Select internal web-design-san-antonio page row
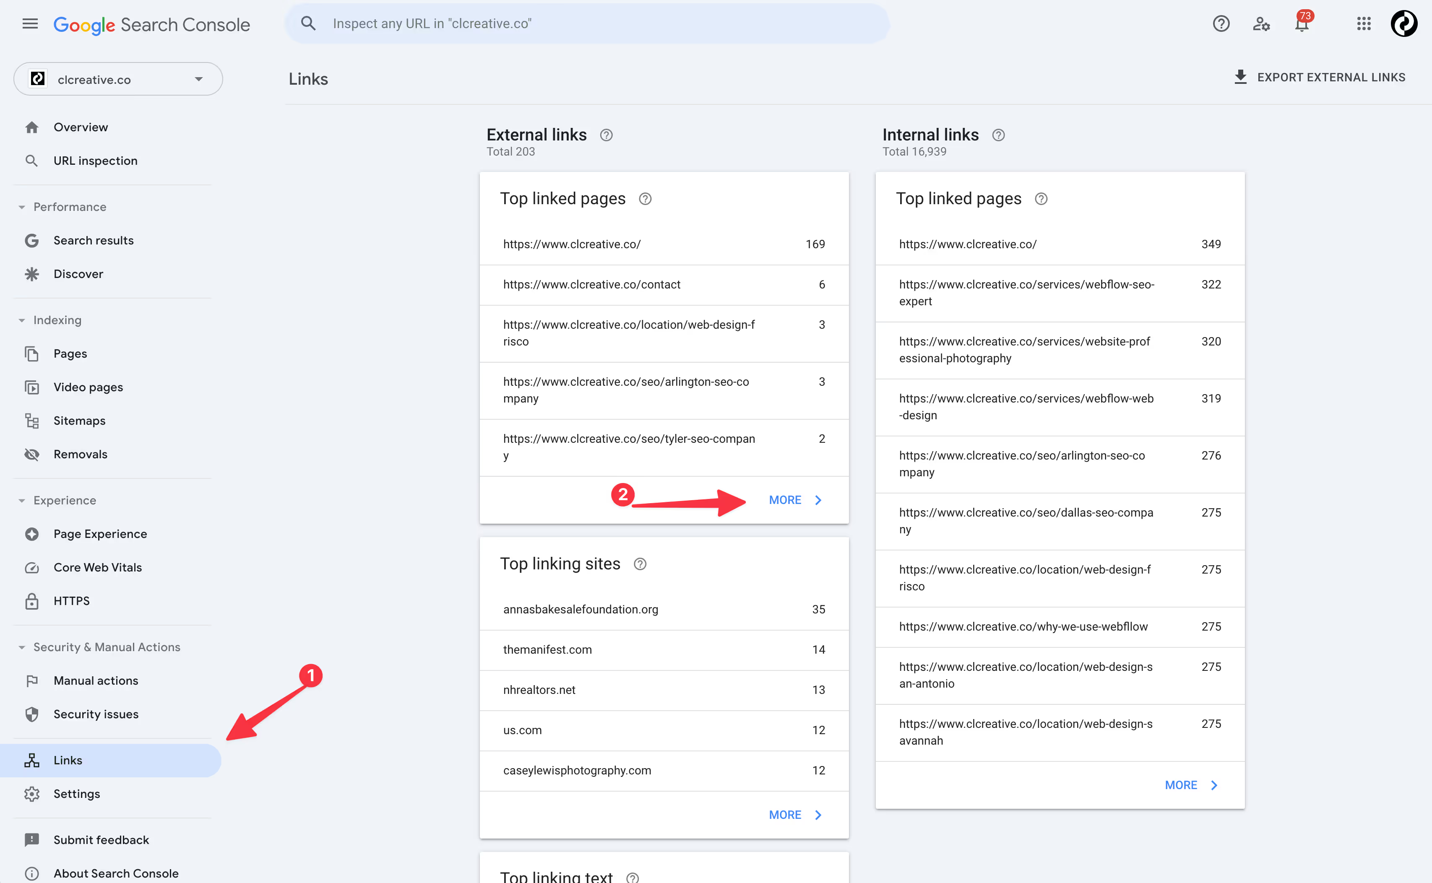 coord(1060,675)
